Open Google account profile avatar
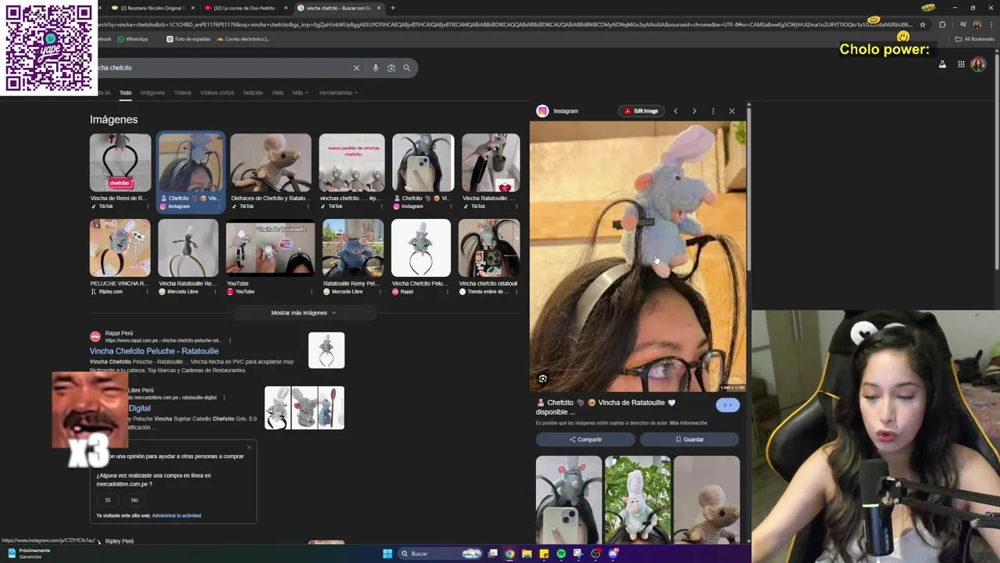The width and height of the screenshot is (1000, 563). (x=978, y=64)
